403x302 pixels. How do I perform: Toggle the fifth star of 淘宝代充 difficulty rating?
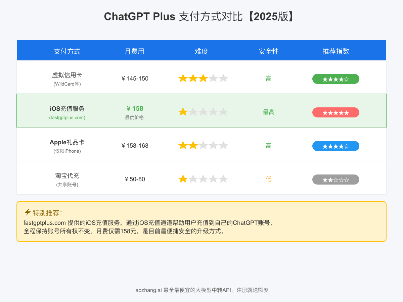click(223, 179)
